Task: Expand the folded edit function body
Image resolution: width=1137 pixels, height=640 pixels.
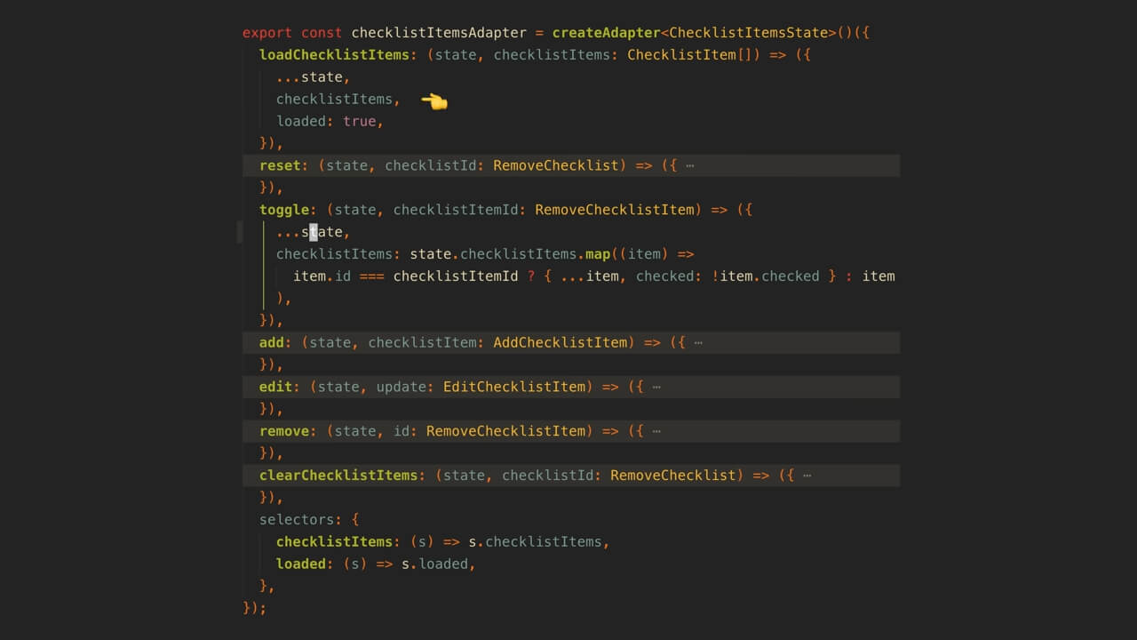Action: click(656, 387)
